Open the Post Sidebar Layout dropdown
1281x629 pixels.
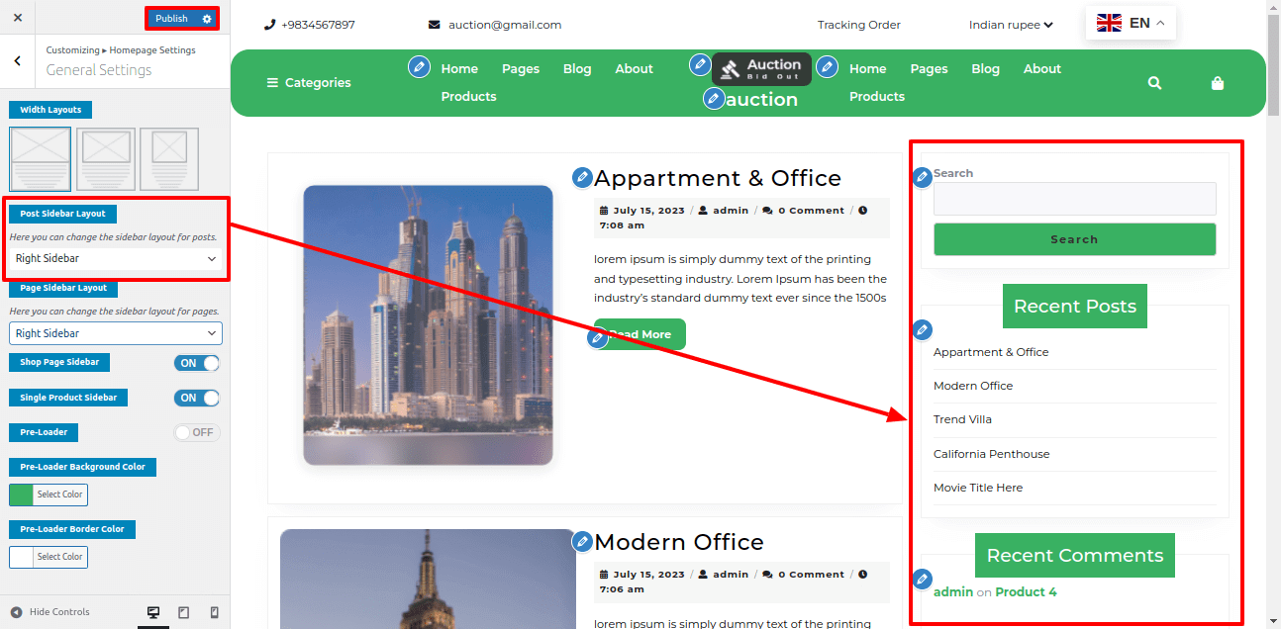tap(116, 258)
